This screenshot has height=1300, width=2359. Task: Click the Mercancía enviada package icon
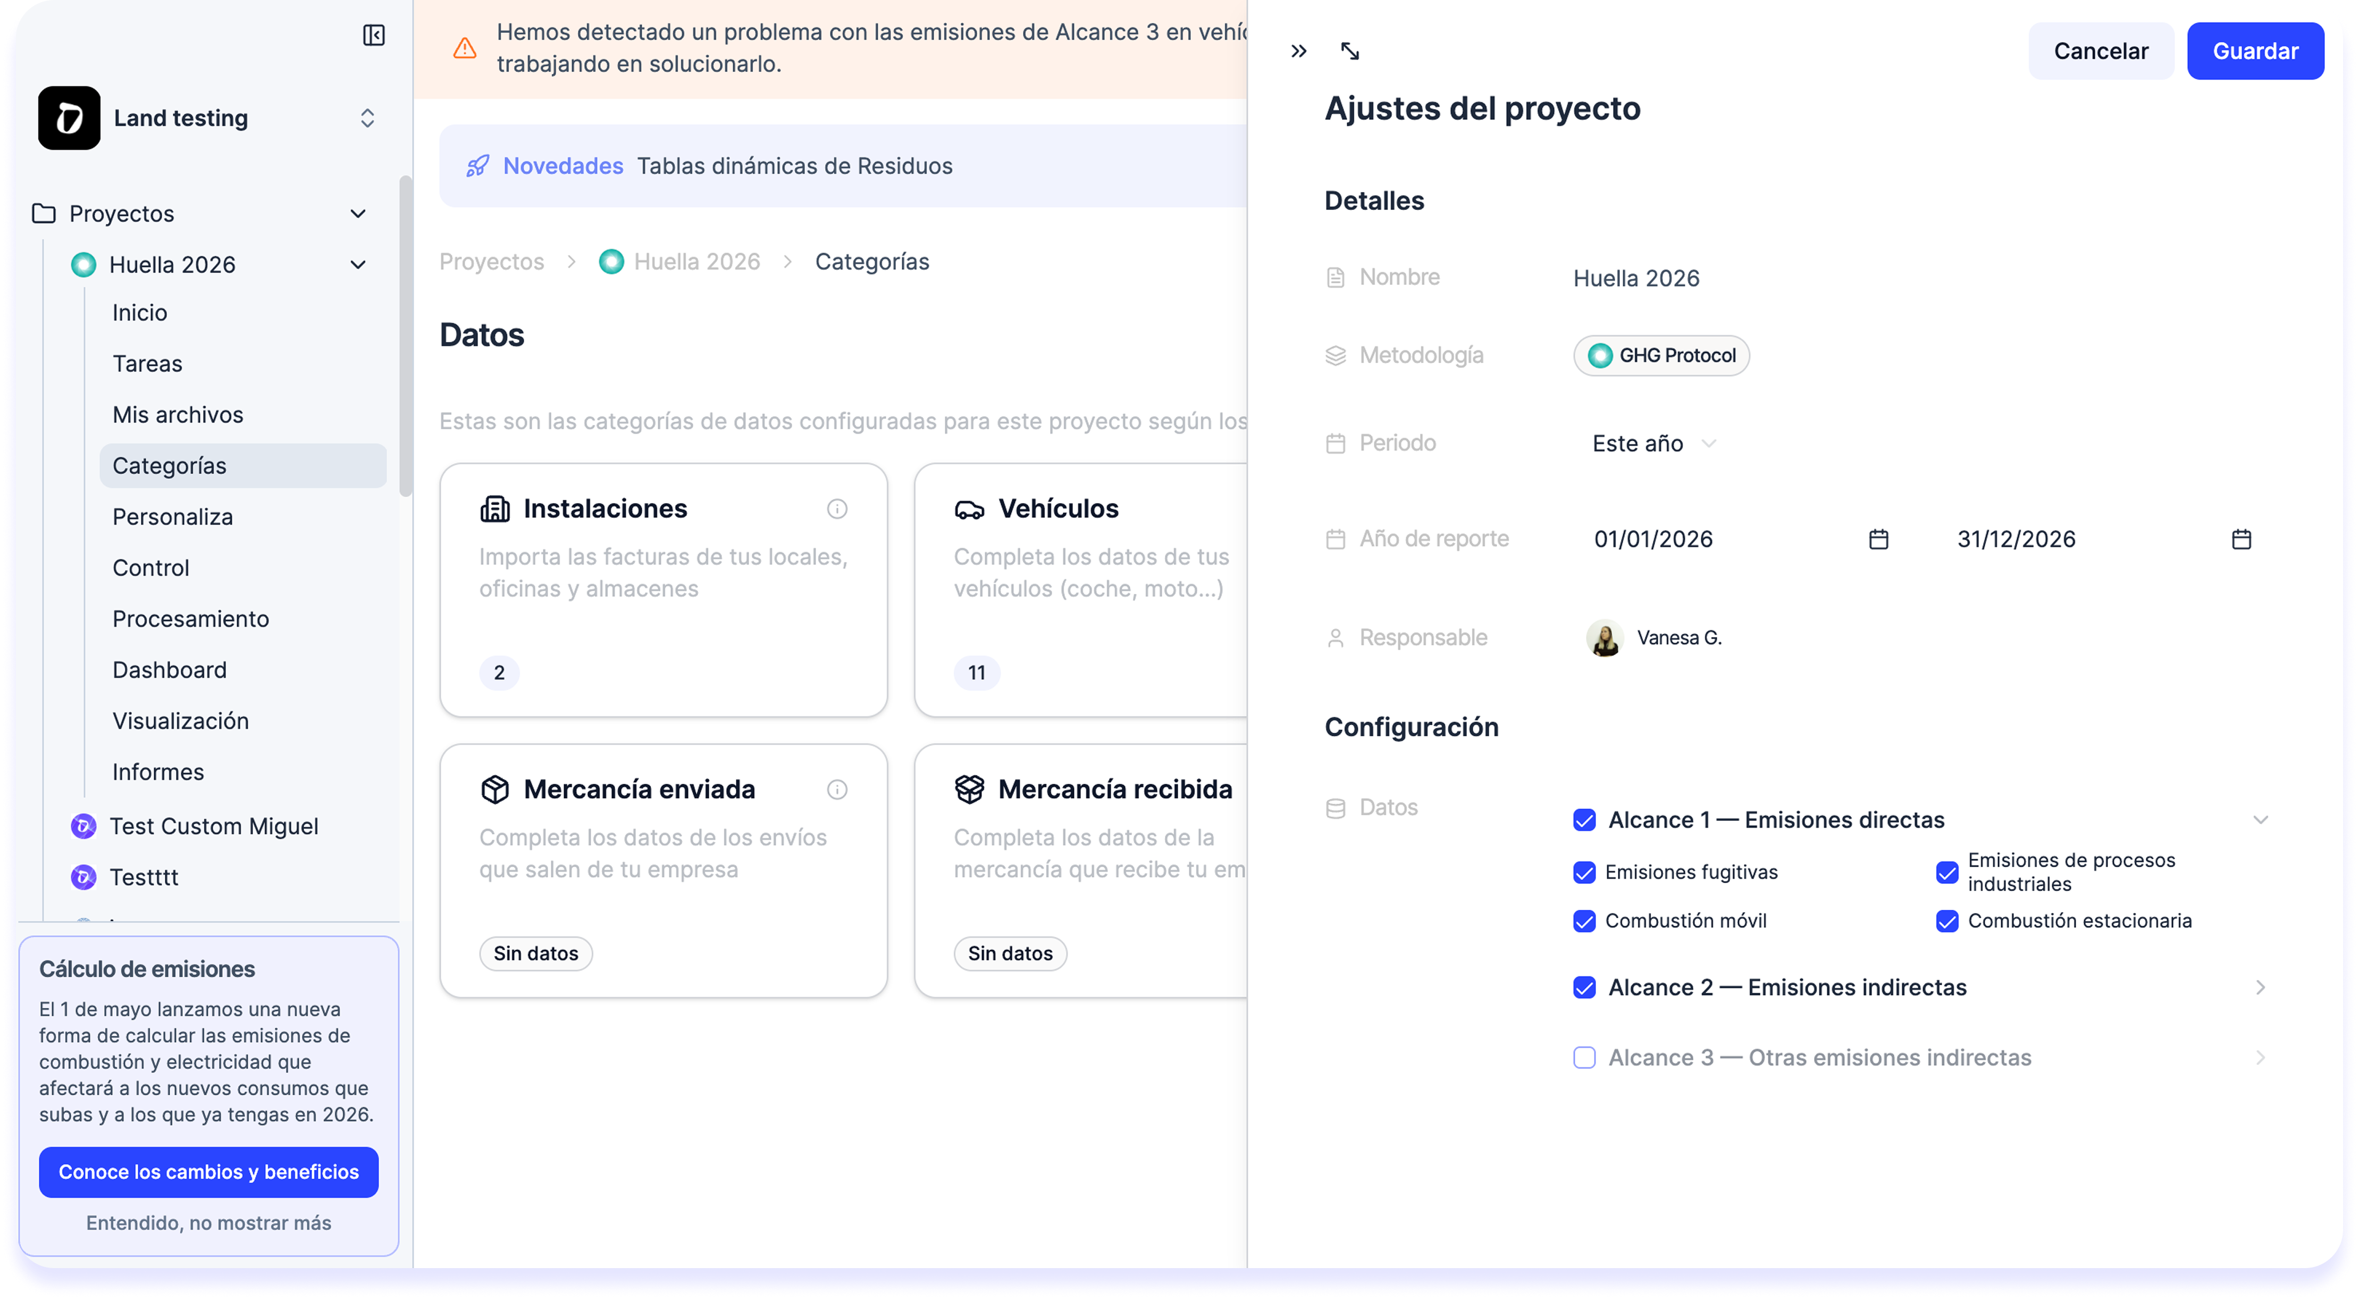coord(496,789)
